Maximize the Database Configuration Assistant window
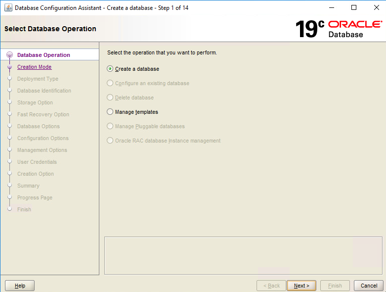This screenshot has width=386, height=292. pos(354,7)
